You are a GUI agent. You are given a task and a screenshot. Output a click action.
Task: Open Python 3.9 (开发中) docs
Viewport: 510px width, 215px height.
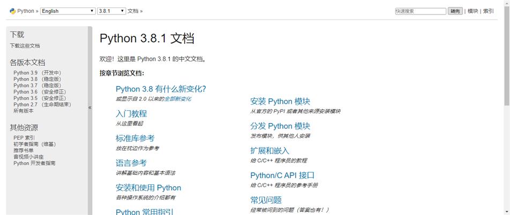[x=37, y=73]
